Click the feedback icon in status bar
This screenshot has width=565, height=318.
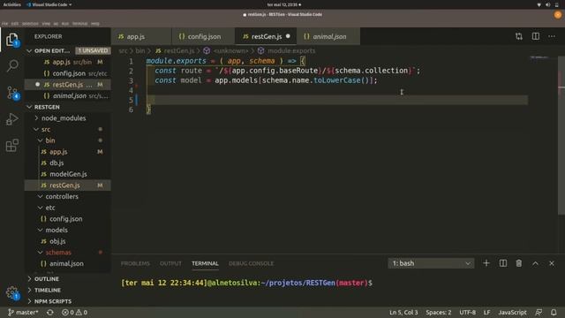pyautogui.click(x=539, y=312)
